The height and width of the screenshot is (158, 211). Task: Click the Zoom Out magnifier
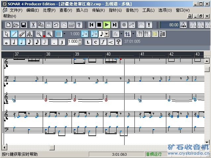point(39,34)
